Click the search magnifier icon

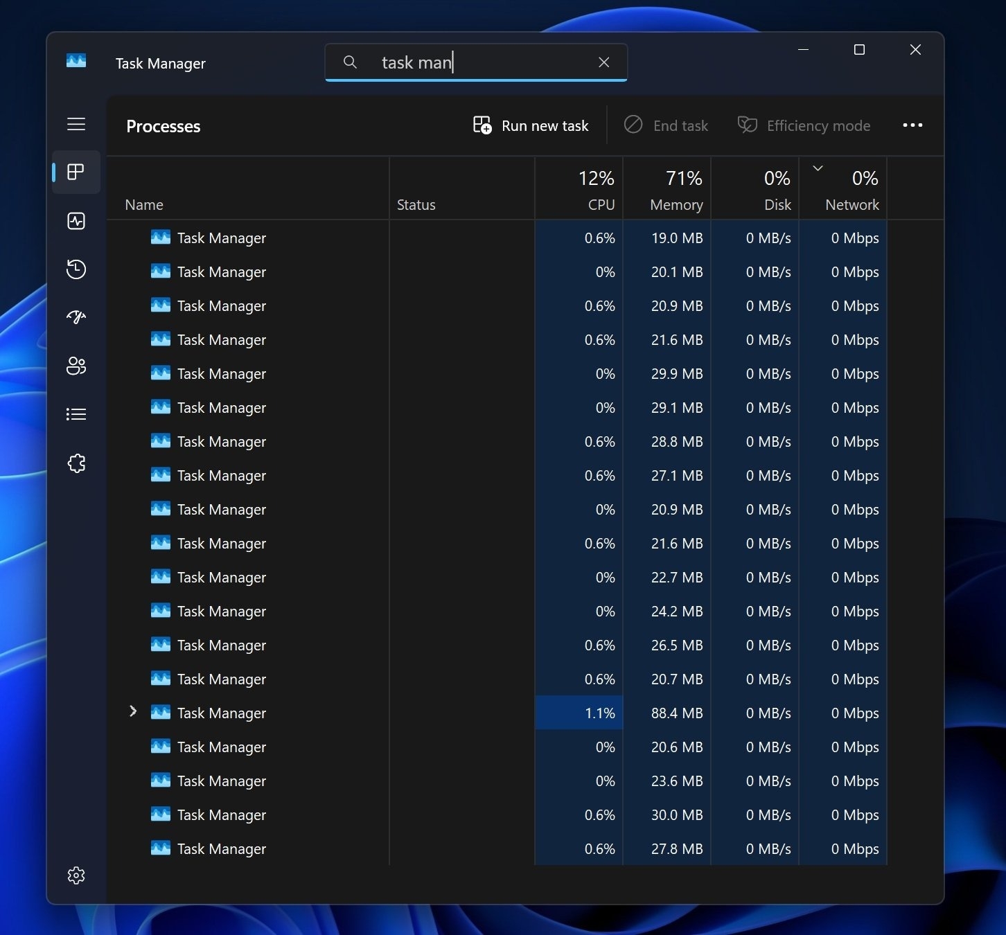pyautogui.click(x=350, y=62)
